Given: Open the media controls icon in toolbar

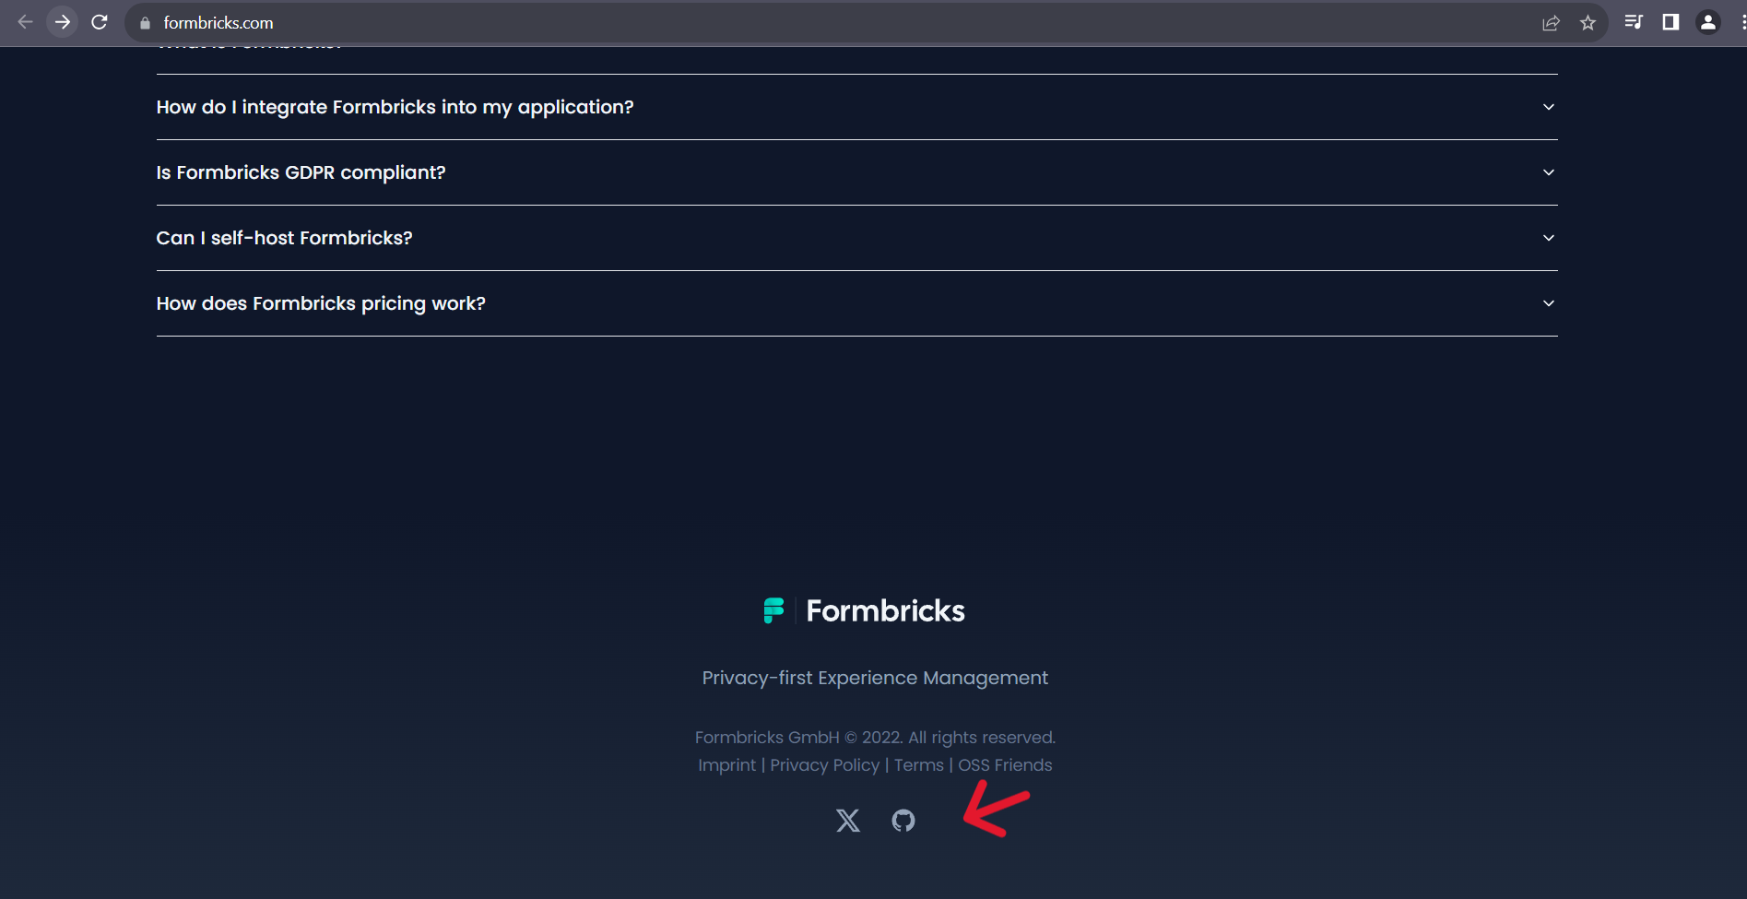Looking at the screenshot, I should click(x=1634, y=22).
